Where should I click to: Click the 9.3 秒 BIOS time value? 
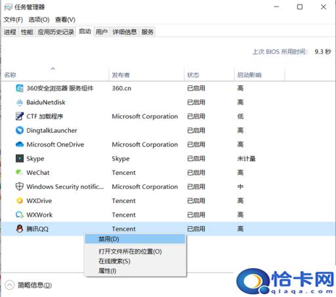click(x=323, y=52)
